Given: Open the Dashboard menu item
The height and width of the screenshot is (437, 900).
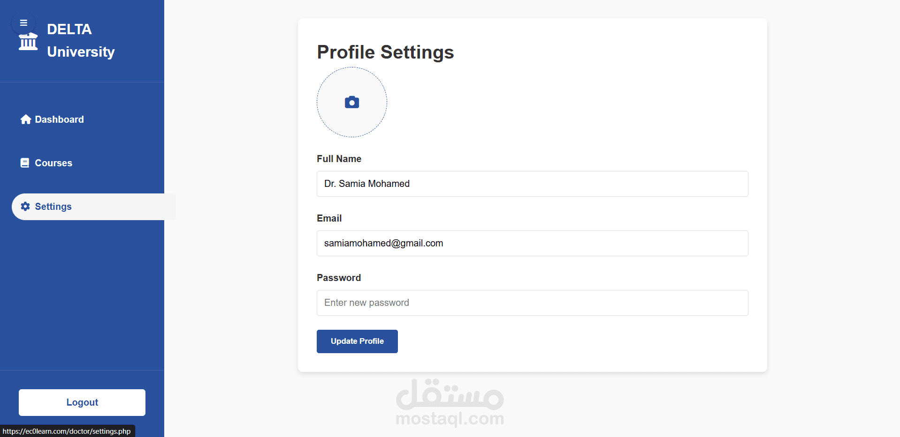Looking at the screenshot, I should (x=59, y=119).
